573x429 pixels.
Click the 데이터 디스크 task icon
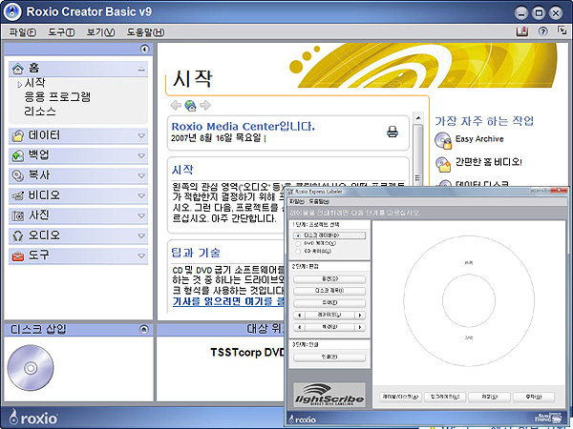click(443, 183)
